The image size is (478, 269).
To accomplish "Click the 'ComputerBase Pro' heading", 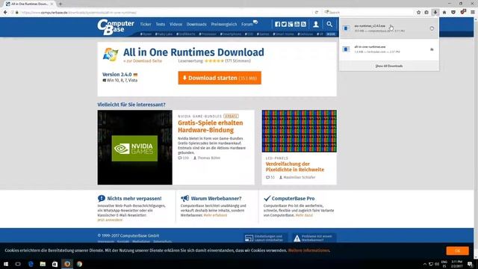I will coord(293,198).
